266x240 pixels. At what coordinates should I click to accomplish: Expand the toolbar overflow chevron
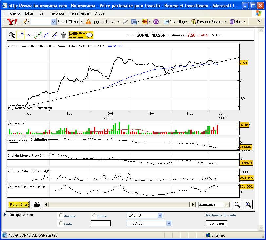pyautogui.click(x=259, y=21)
